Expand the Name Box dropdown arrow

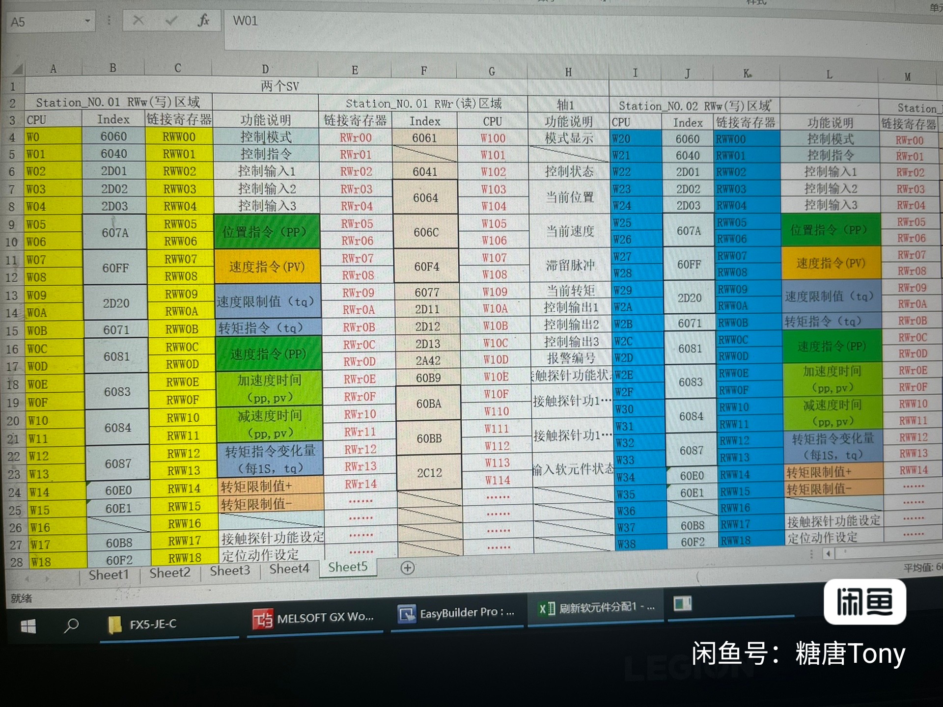[x=87, y=21]
